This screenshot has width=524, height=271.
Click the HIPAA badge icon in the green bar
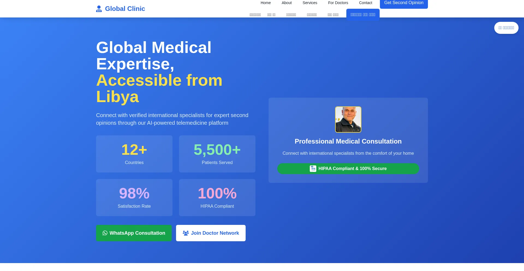(x=313, y=169)
